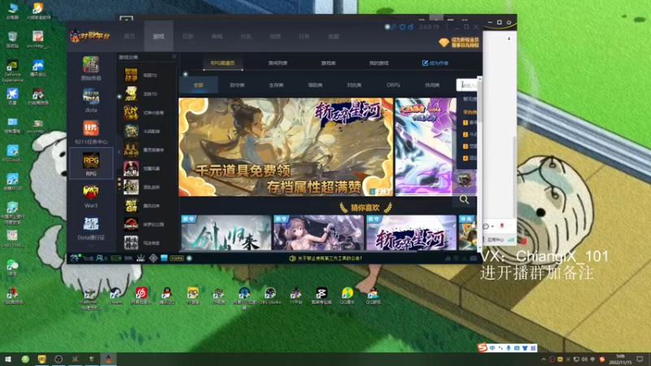Open the 社区 top navigation tab

(x=246, y=37)
